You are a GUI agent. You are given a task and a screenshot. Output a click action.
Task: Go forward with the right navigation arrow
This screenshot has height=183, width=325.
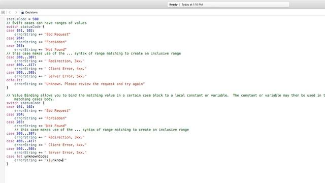pos(16,12)
